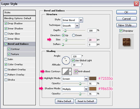
Task: Click the shading angle dial
Action: point(66,60)
